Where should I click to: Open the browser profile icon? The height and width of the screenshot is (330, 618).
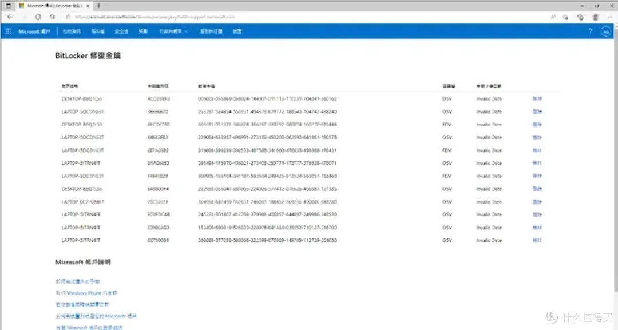coord(595,17)
